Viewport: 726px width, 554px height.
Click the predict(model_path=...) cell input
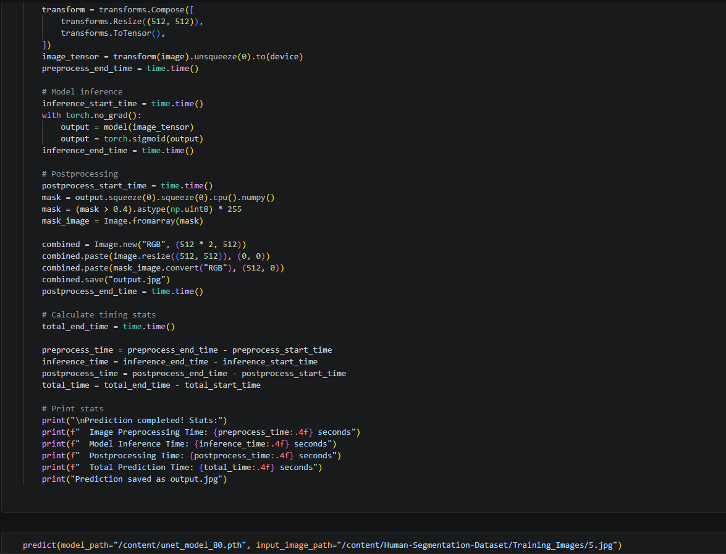(323, 545)
